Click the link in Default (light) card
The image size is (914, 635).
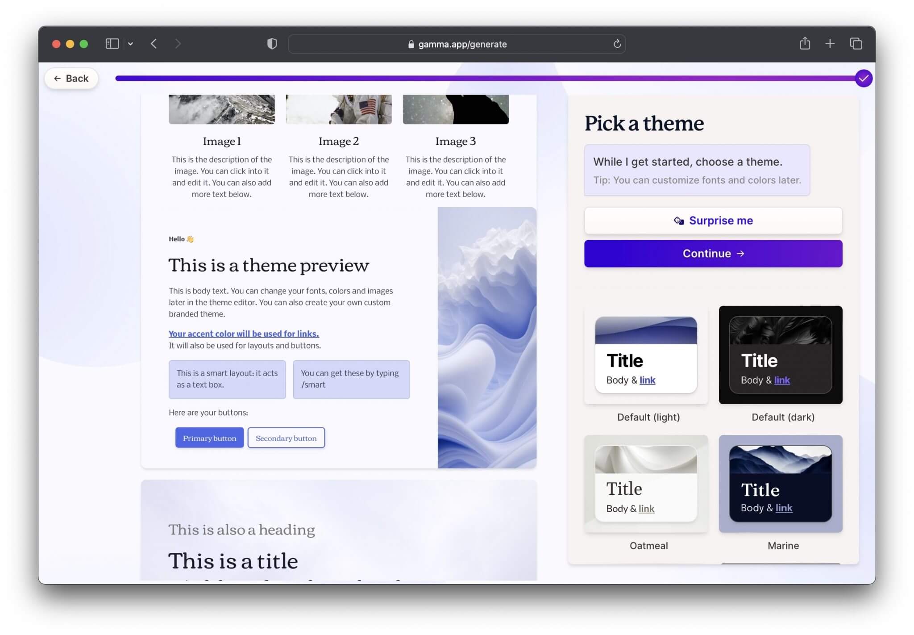coord(647,380)
